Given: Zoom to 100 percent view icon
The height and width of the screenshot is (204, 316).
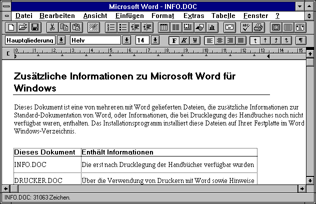Looking at the screenshot, I should click(288, 27).
